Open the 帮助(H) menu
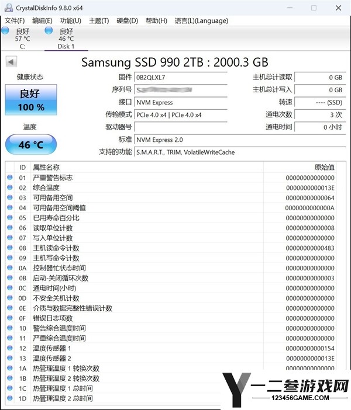This screenshot has width=351, height=410. pos(156,20)
